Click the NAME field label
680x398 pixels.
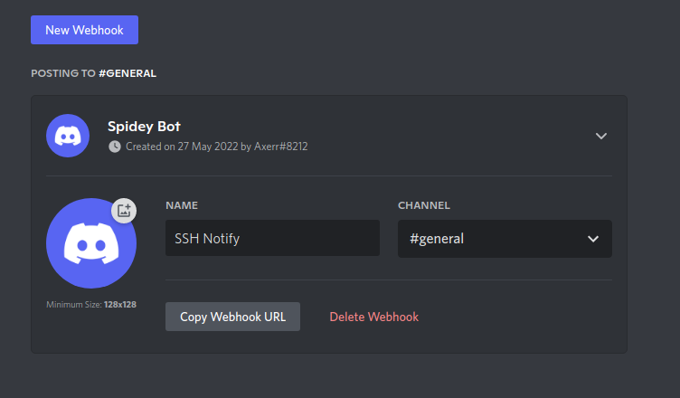pos(182,205)
